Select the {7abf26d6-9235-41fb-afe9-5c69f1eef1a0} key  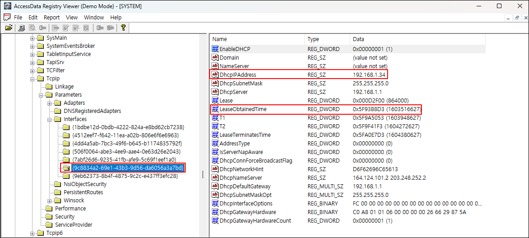point(124,159)
